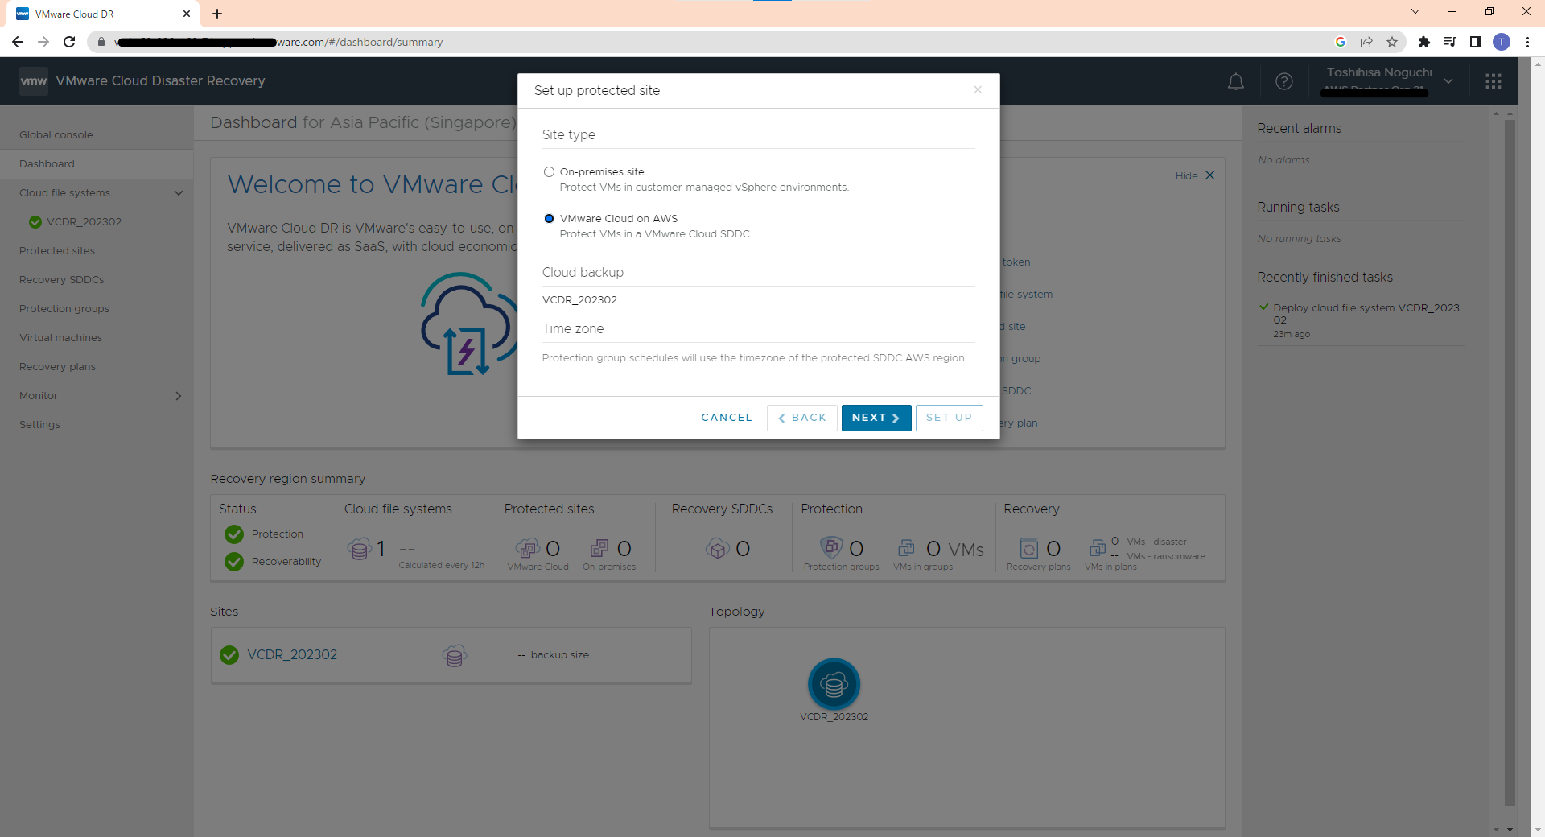Open VCDR_202302 link in Sites list
Screen dimensions: 1545x837
pos(292,655)
